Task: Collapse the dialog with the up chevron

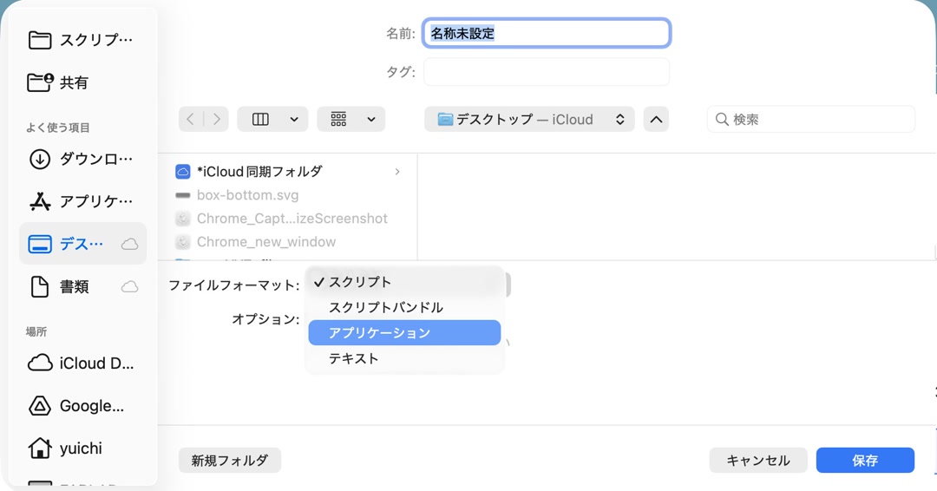Action: pyautogui.click(x=656, y=120)
